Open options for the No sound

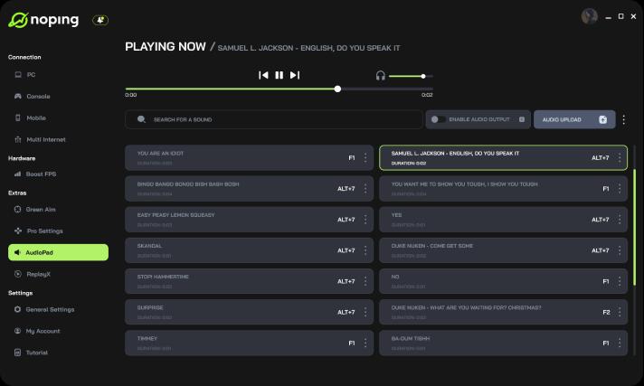click(x=620, y=281)
